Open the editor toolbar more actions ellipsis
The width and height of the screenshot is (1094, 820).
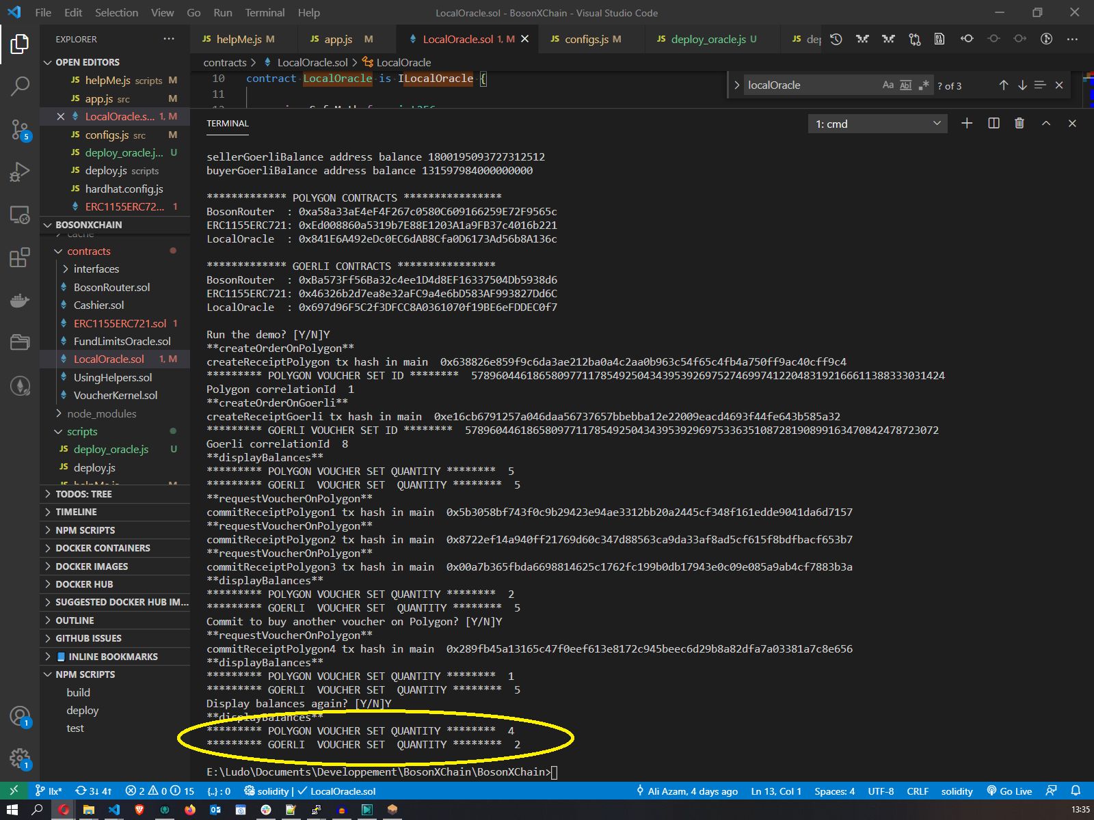[1072, 39]
